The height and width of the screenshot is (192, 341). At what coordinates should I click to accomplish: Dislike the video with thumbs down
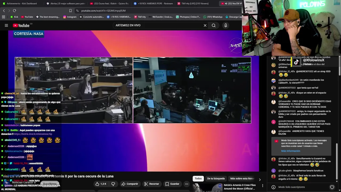point(113,184)
